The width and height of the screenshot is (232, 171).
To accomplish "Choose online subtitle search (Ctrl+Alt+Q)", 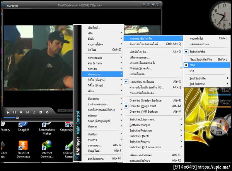I will coord(153,44).
